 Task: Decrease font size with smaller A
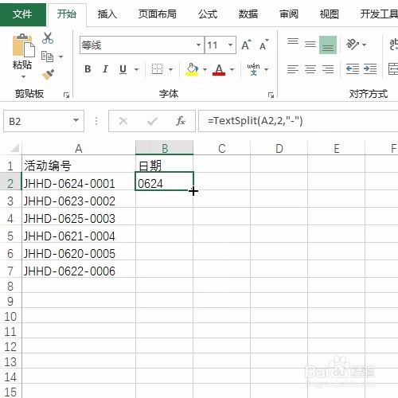(x=263, y=45)
